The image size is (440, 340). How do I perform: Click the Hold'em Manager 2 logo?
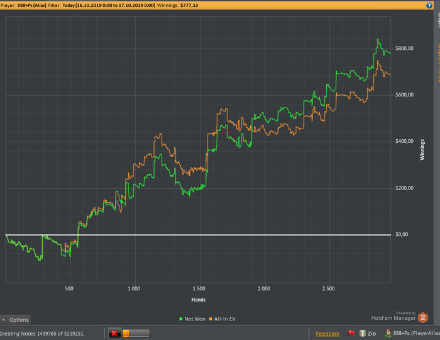(x=423, y=317)
